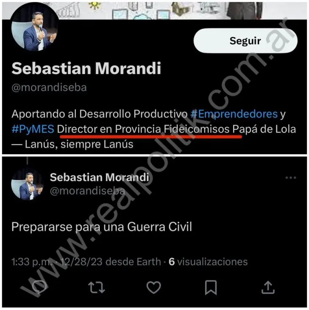Tap the retweet arrows icon

[x=97, y=287]
